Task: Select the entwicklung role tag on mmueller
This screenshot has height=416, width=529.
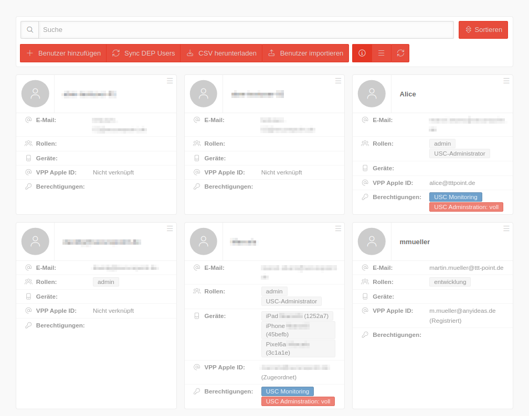Action: coord(450,282)
